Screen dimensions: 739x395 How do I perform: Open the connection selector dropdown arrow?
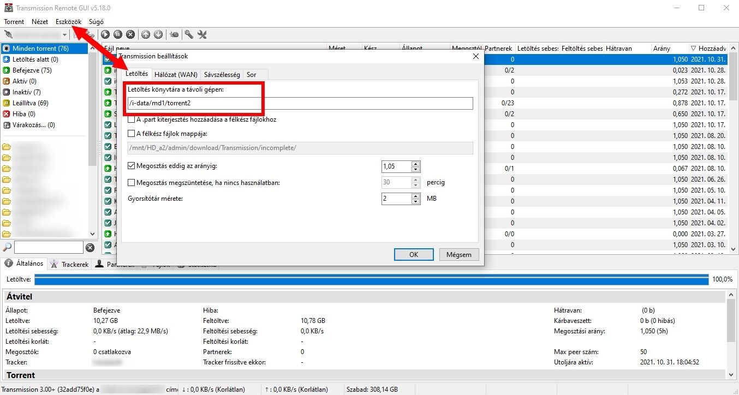pos(65,35)
